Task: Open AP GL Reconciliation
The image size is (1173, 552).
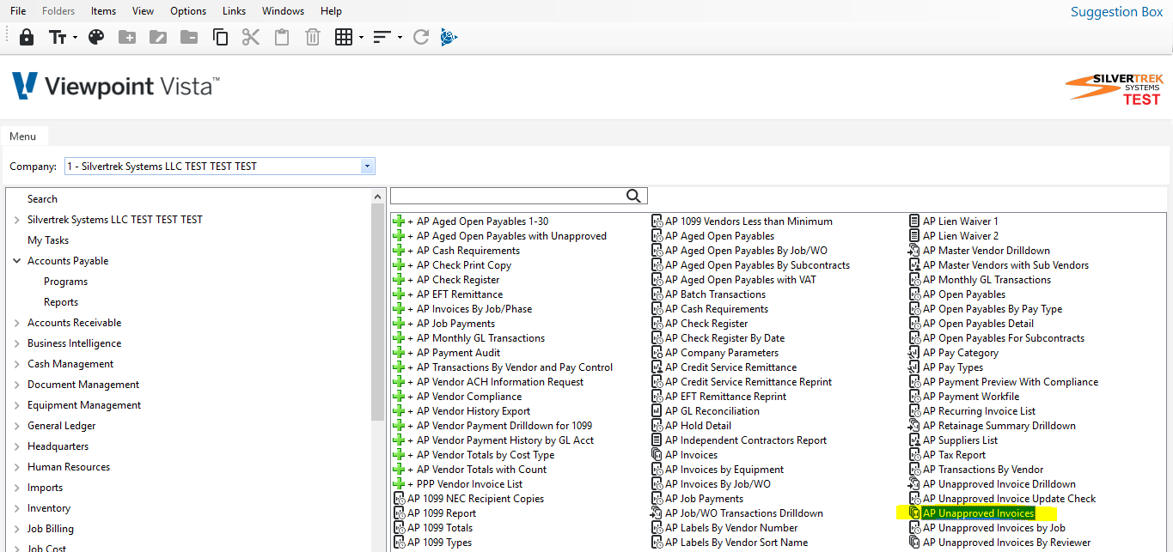Action: (712, 411)
